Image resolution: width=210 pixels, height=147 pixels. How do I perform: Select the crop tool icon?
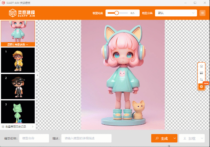tap(201, 80)
